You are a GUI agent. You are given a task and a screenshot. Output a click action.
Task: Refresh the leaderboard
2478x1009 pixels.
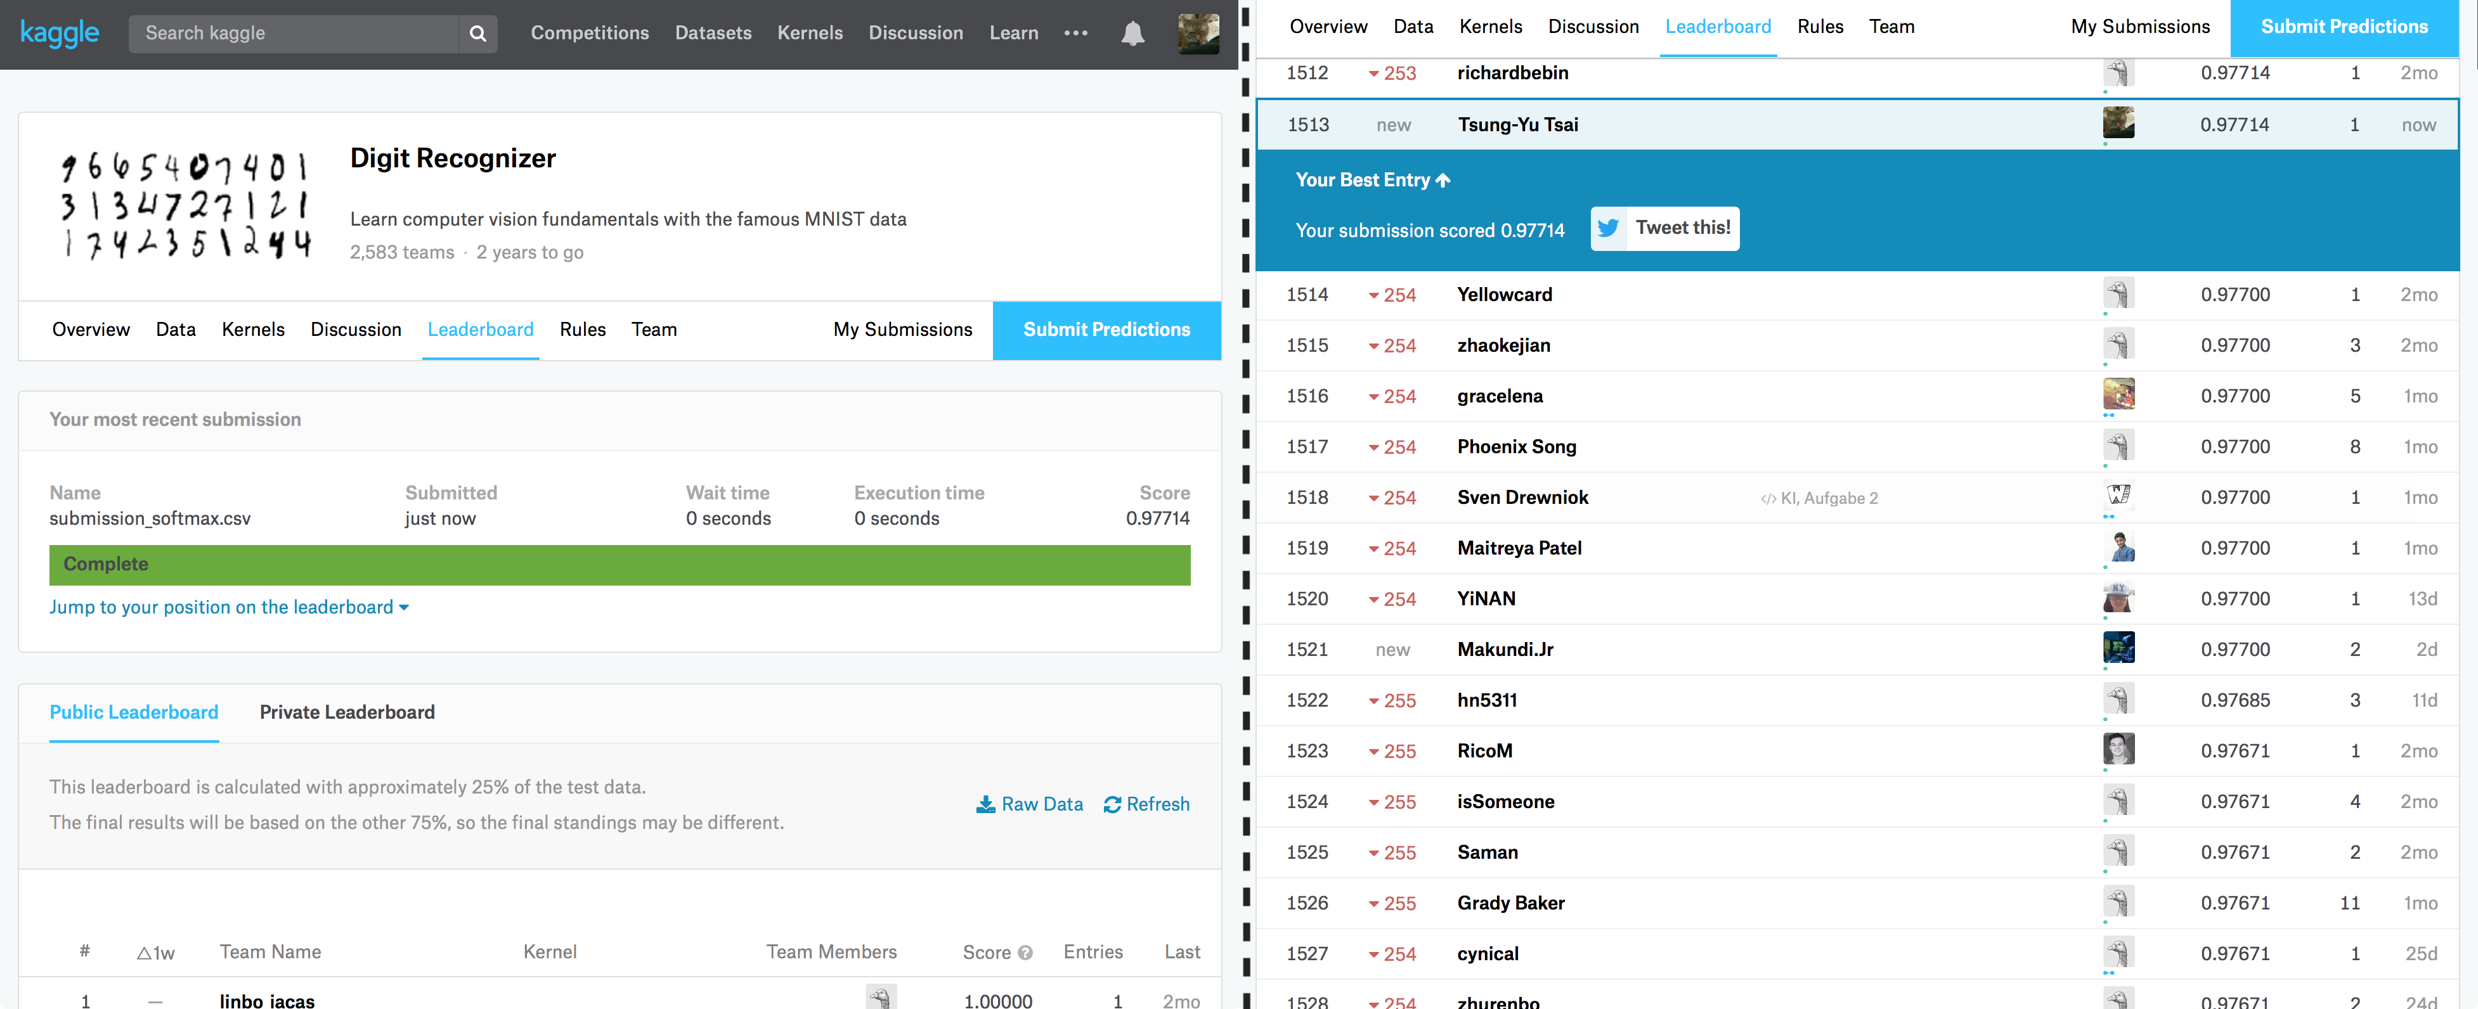click(1146, 804)
